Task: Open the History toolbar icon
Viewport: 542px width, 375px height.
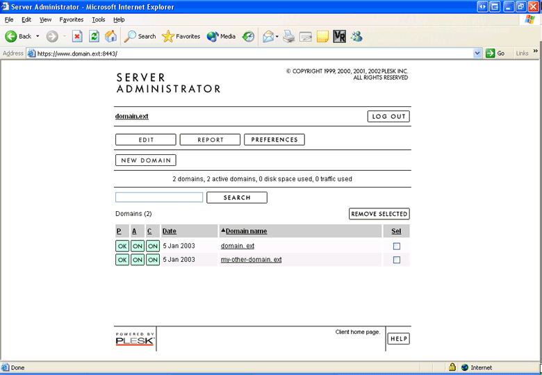Action: [x=248, y=36]
